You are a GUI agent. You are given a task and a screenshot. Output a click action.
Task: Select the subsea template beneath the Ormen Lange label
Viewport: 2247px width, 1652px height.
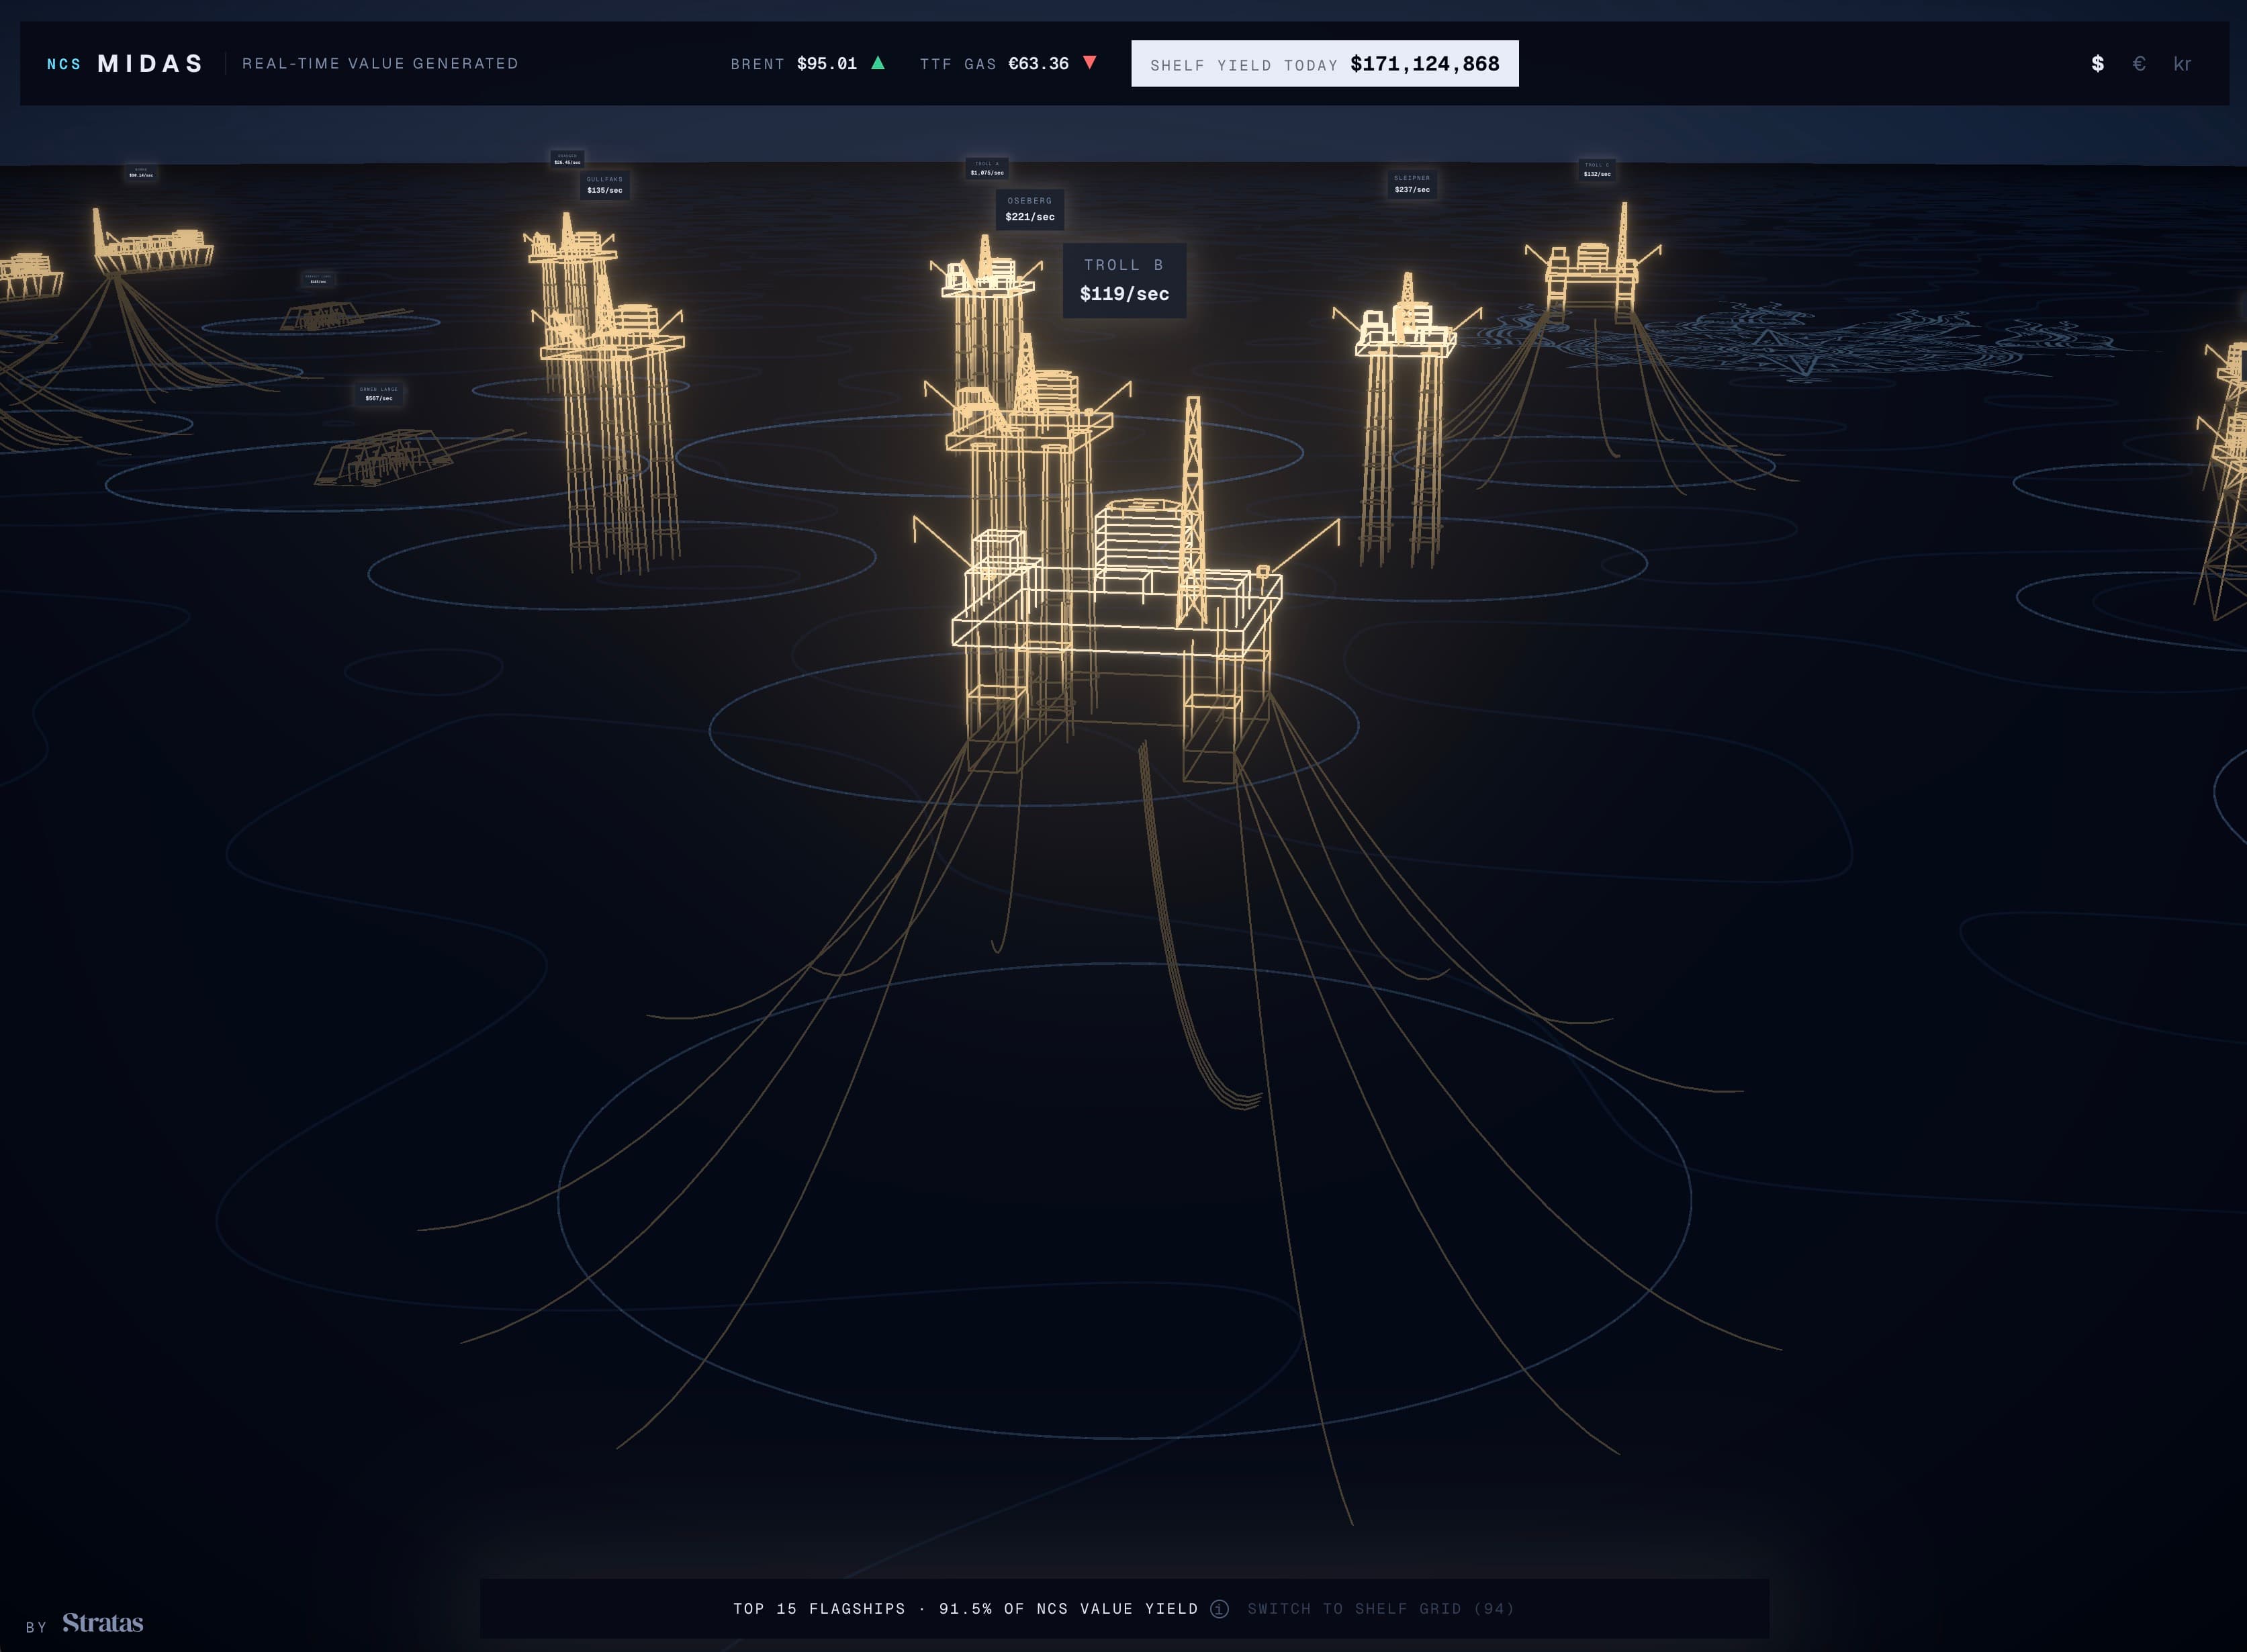point(385,458)
